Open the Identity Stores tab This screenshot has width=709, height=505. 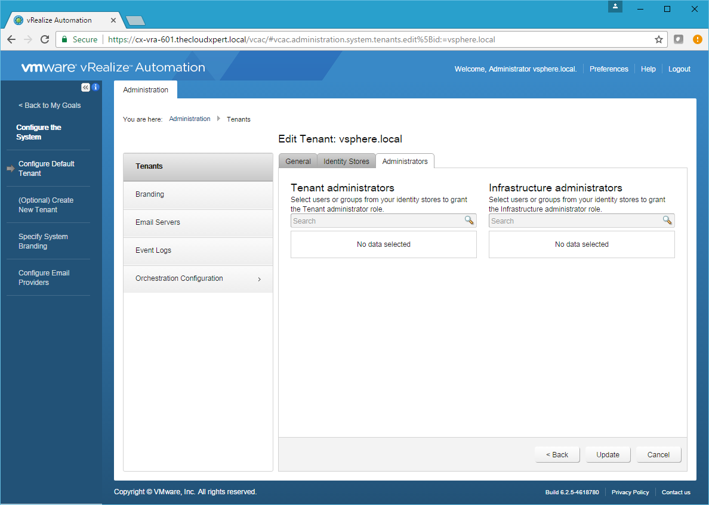click(346, 162)
